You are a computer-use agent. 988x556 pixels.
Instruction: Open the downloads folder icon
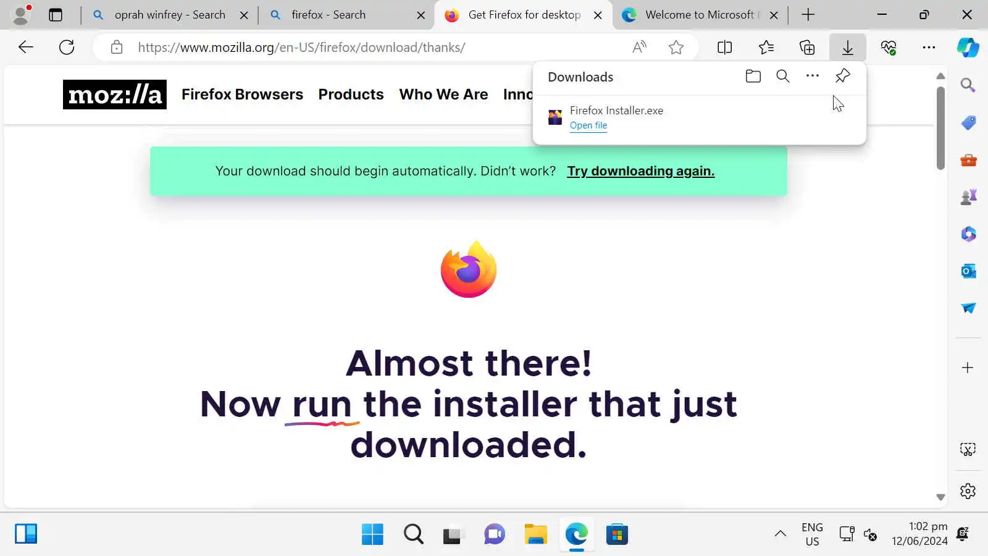pos(753,76)
